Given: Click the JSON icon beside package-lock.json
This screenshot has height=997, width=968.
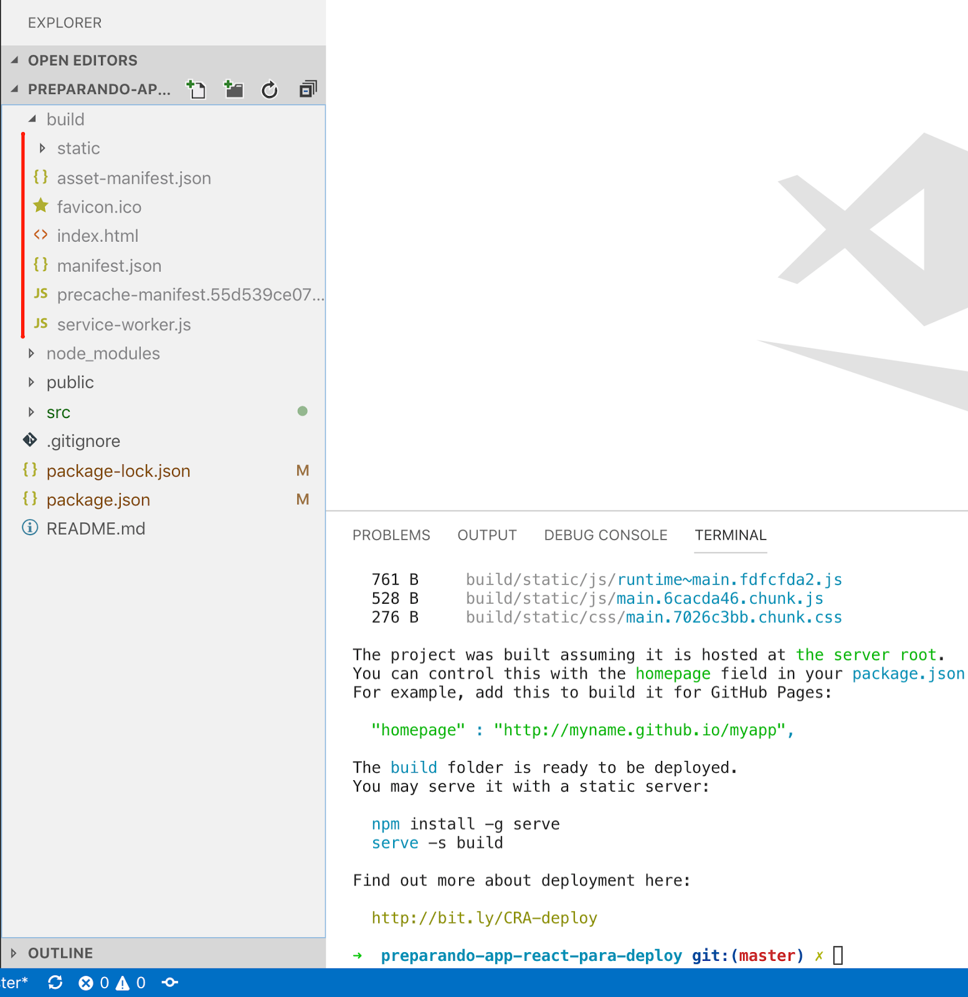Looking at the screenshot, I should click(x=30, y=470).
